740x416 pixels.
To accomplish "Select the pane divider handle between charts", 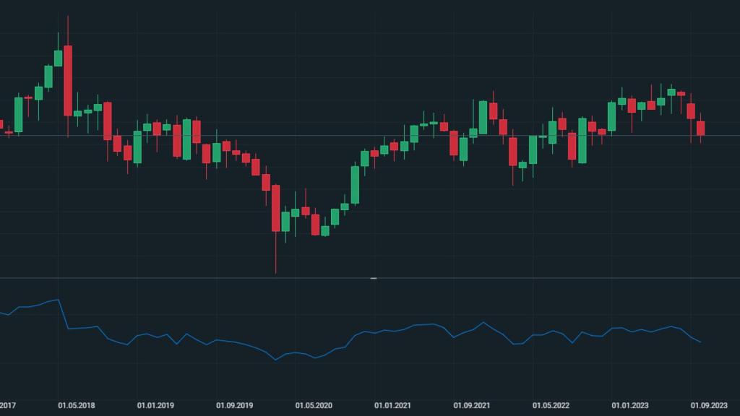I will point(374,278).
